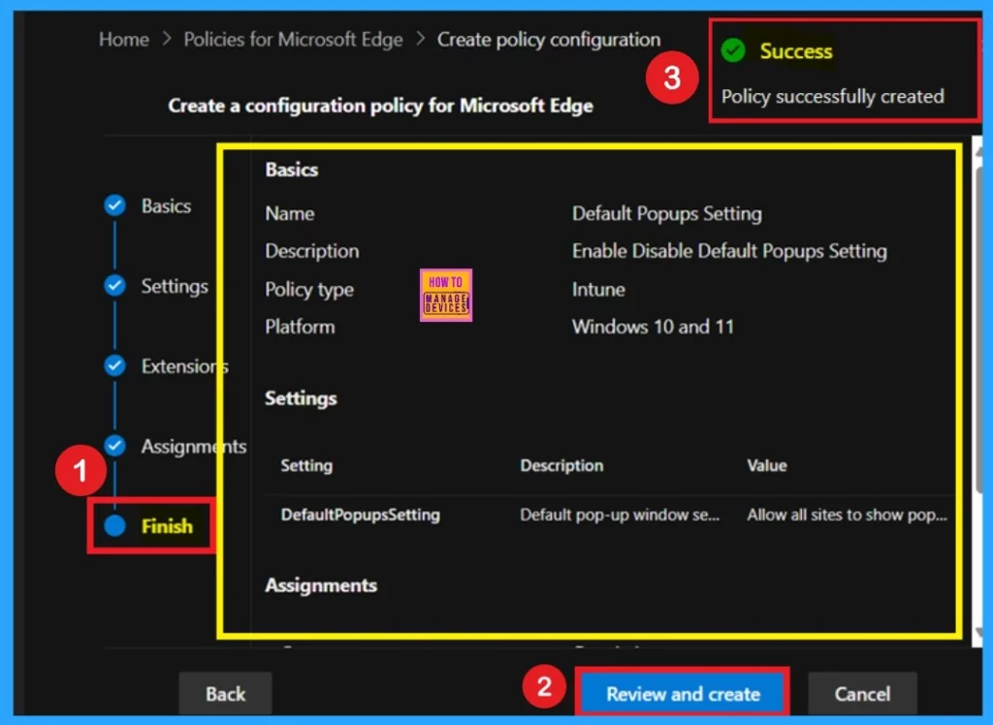The image size is (993, 725).
Task: Click the 'Allow all sites to show pop...' value
Action: (847, 515)
